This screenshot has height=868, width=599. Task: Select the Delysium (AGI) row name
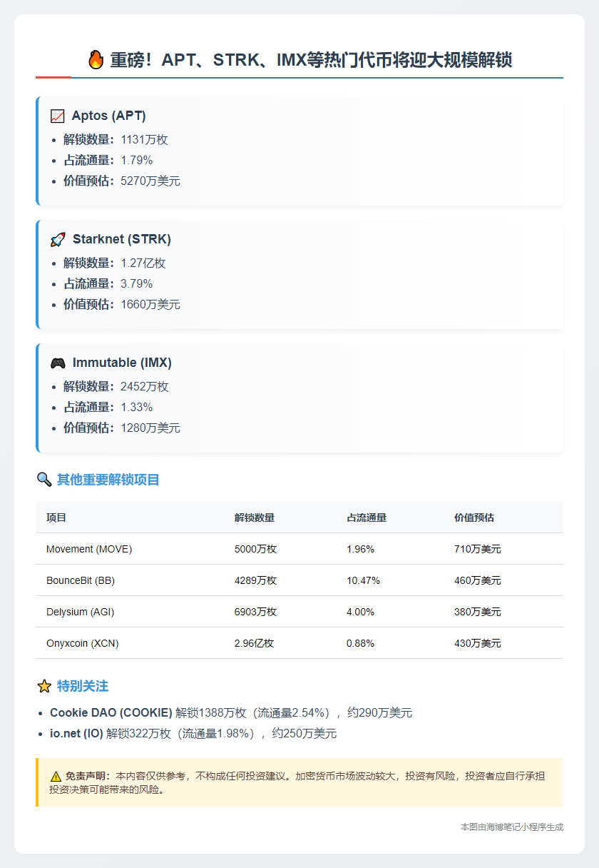point(80,612)
